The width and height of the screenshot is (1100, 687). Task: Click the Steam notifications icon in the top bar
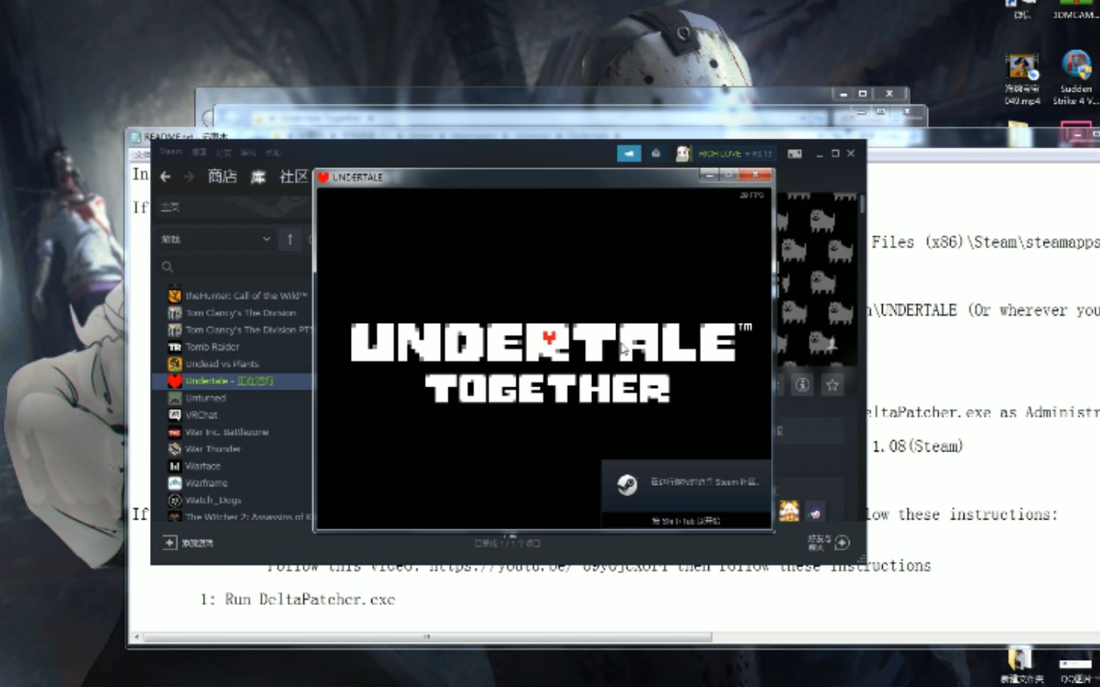click(654, 153)
